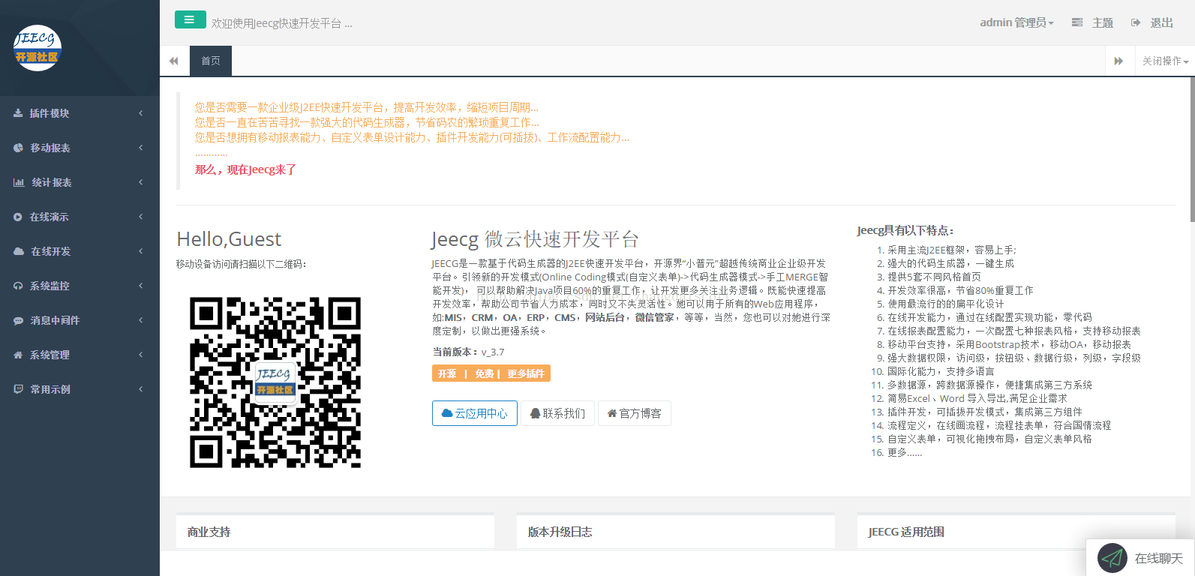The width and height of the screenshot is (1195, 576).
Task: Expand the 移动报表 chevron
Action: (141, 148)
